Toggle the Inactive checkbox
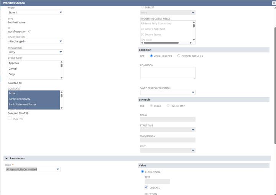This screenshot has height=195, width=276. pos(10,118)
